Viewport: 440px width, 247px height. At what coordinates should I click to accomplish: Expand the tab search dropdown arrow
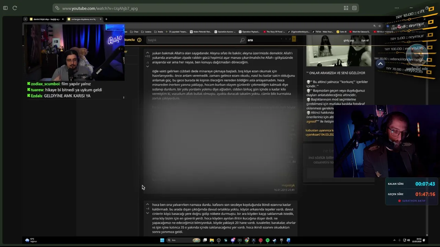[25, 19]
